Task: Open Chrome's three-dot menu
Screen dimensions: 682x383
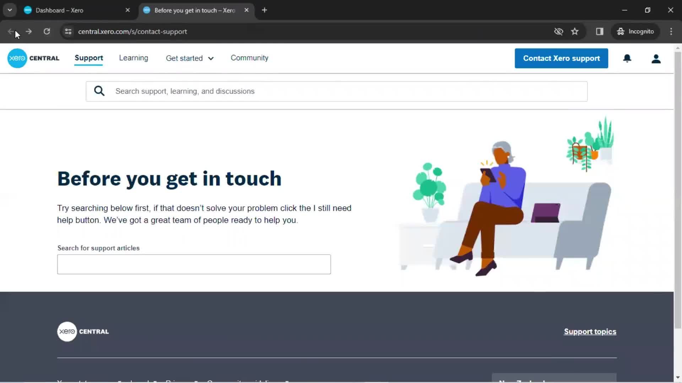Action: (x=671, y=32)
